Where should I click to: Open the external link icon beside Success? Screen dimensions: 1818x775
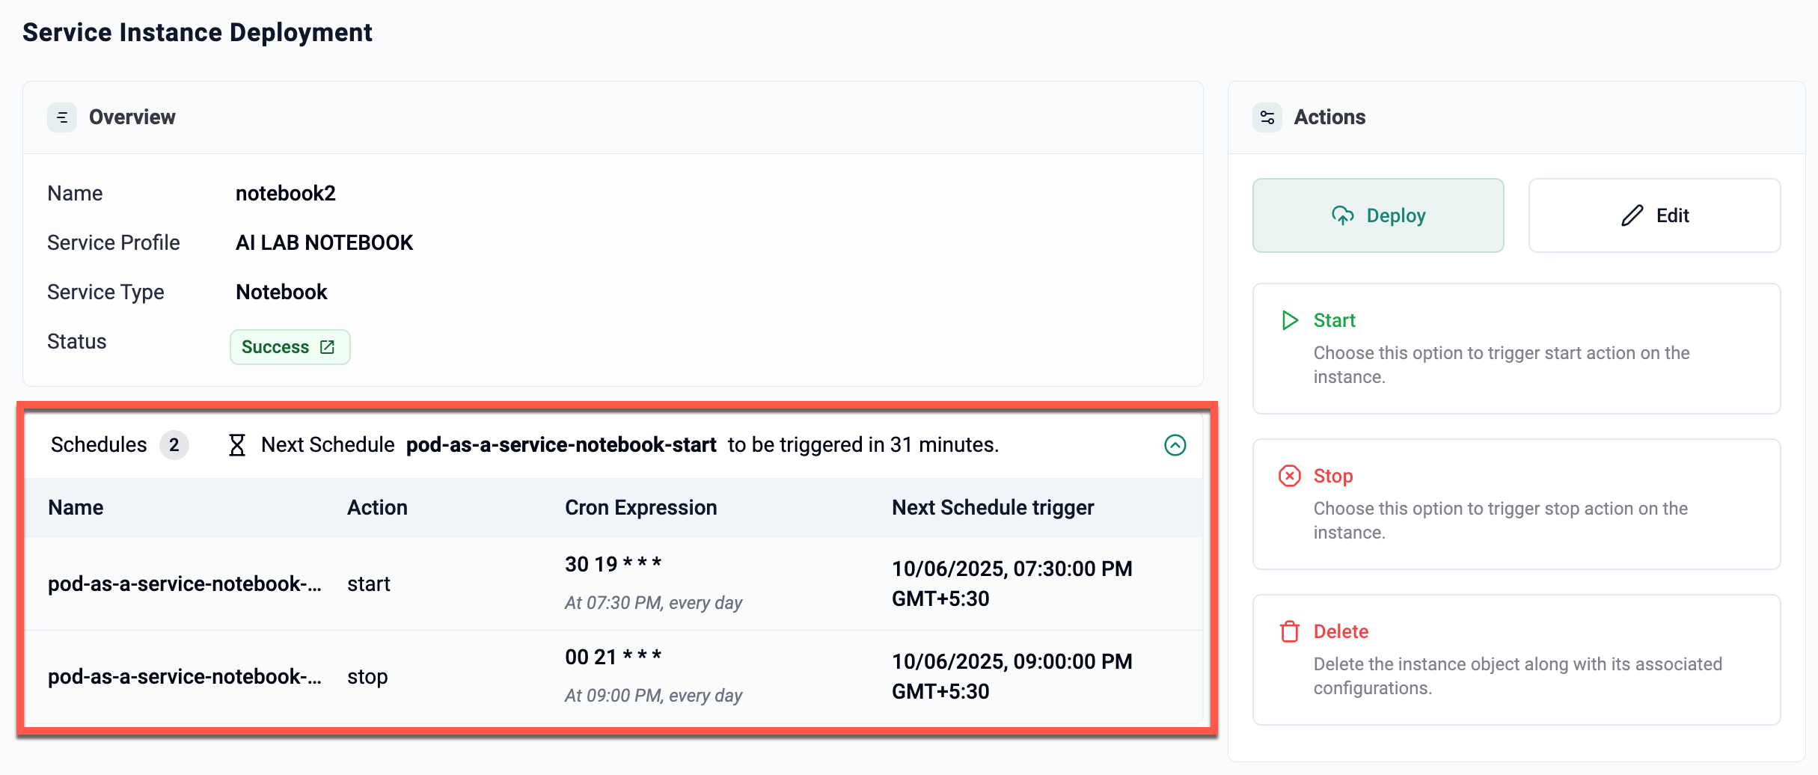328,347
